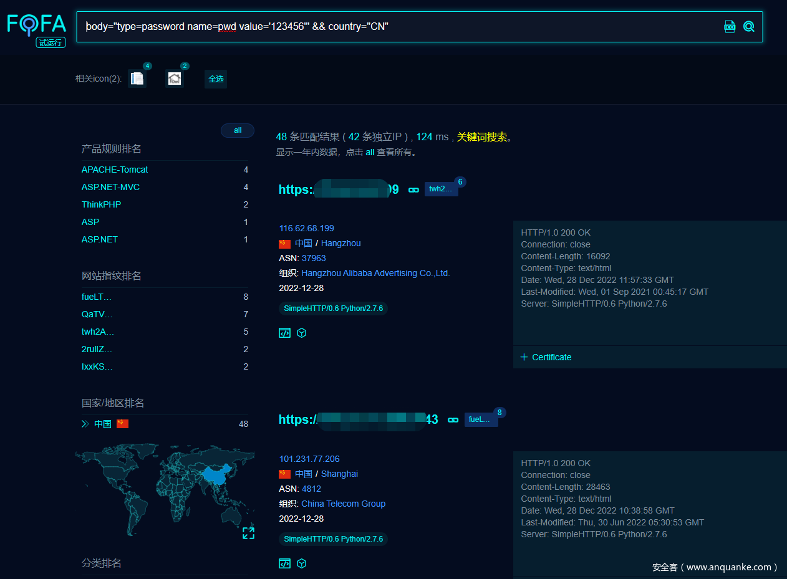Expand the world map to fullscreen
787x579 pixels.
[248, 533]
